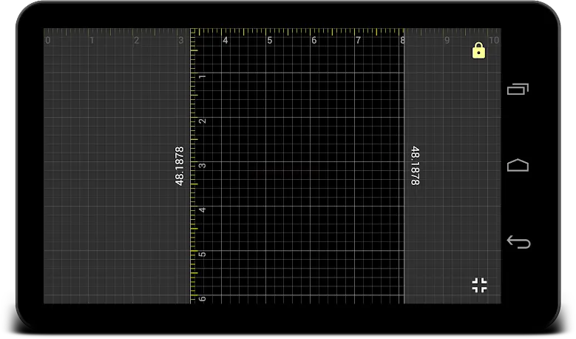Click the 10 mark on the horizontal ruler
This screenshot has height=339, width=576.
tap(494, 40)
